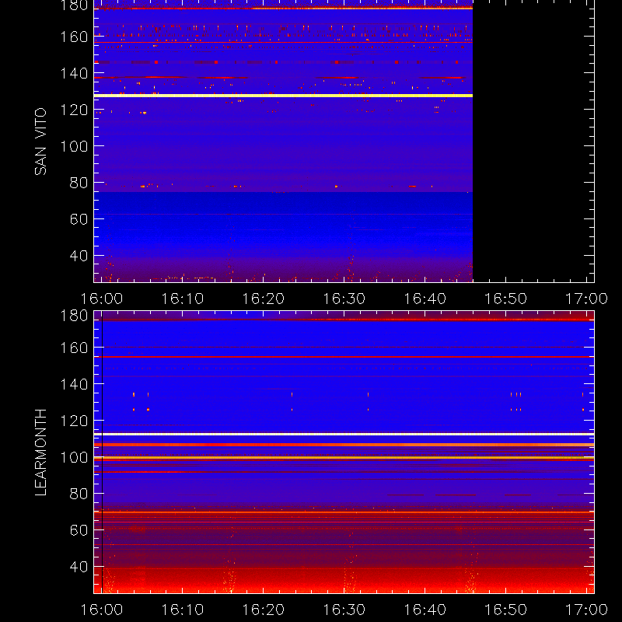This screenshot has width=622, height=622.
Task: Click 16:40 time label under San Vito plot
Action: pos(425,299)
